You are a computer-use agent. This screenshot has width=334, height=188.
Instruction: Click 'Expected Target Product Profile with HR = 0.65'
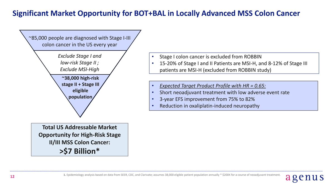point(213,86)
